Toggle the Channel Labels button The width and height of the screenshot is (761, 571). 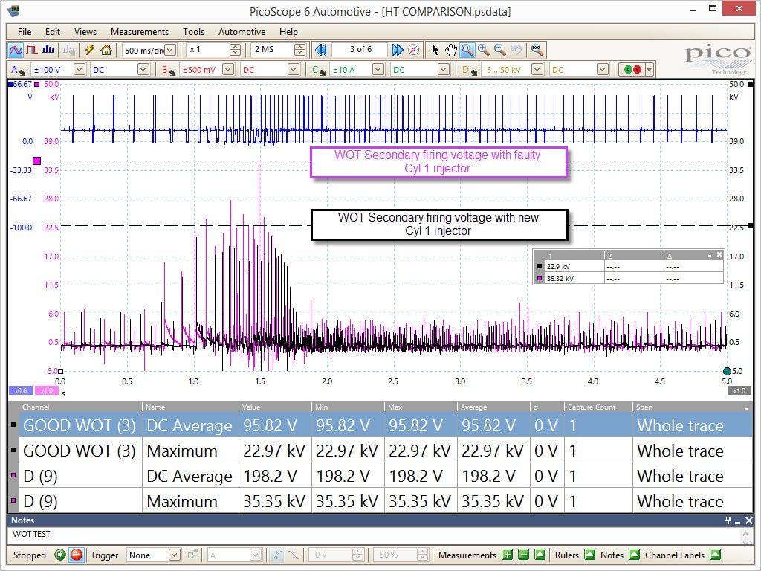(715, 555)
